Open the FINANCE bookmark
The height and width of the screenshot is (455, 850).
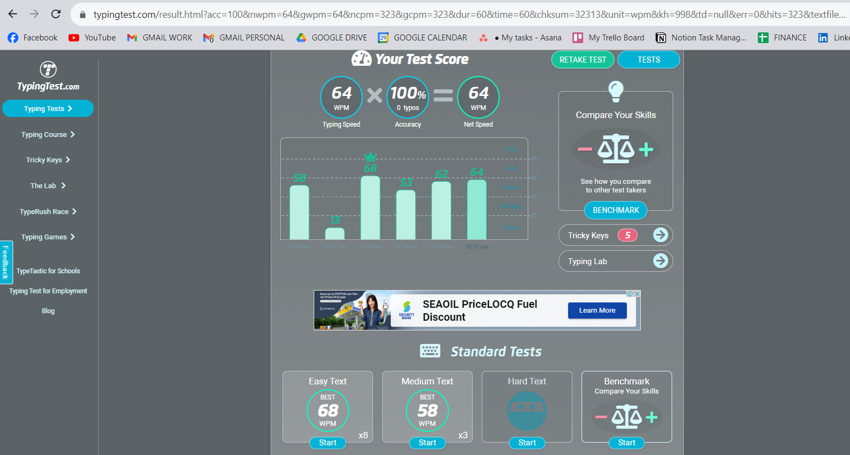click(782, 38)
